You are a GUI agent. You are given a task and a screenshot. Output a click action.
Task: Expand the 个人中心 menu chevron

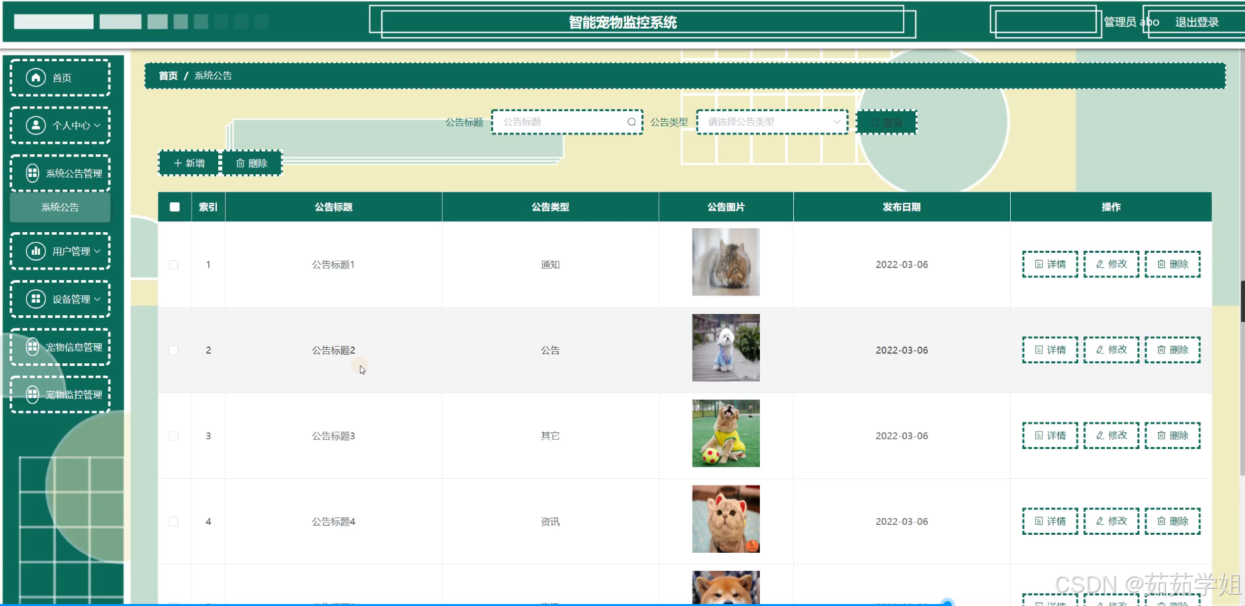[x=97, y=125]
